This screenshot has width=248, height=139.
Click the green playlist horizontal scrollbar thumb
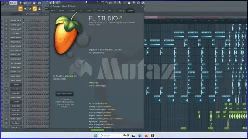[x=97, y=130]
